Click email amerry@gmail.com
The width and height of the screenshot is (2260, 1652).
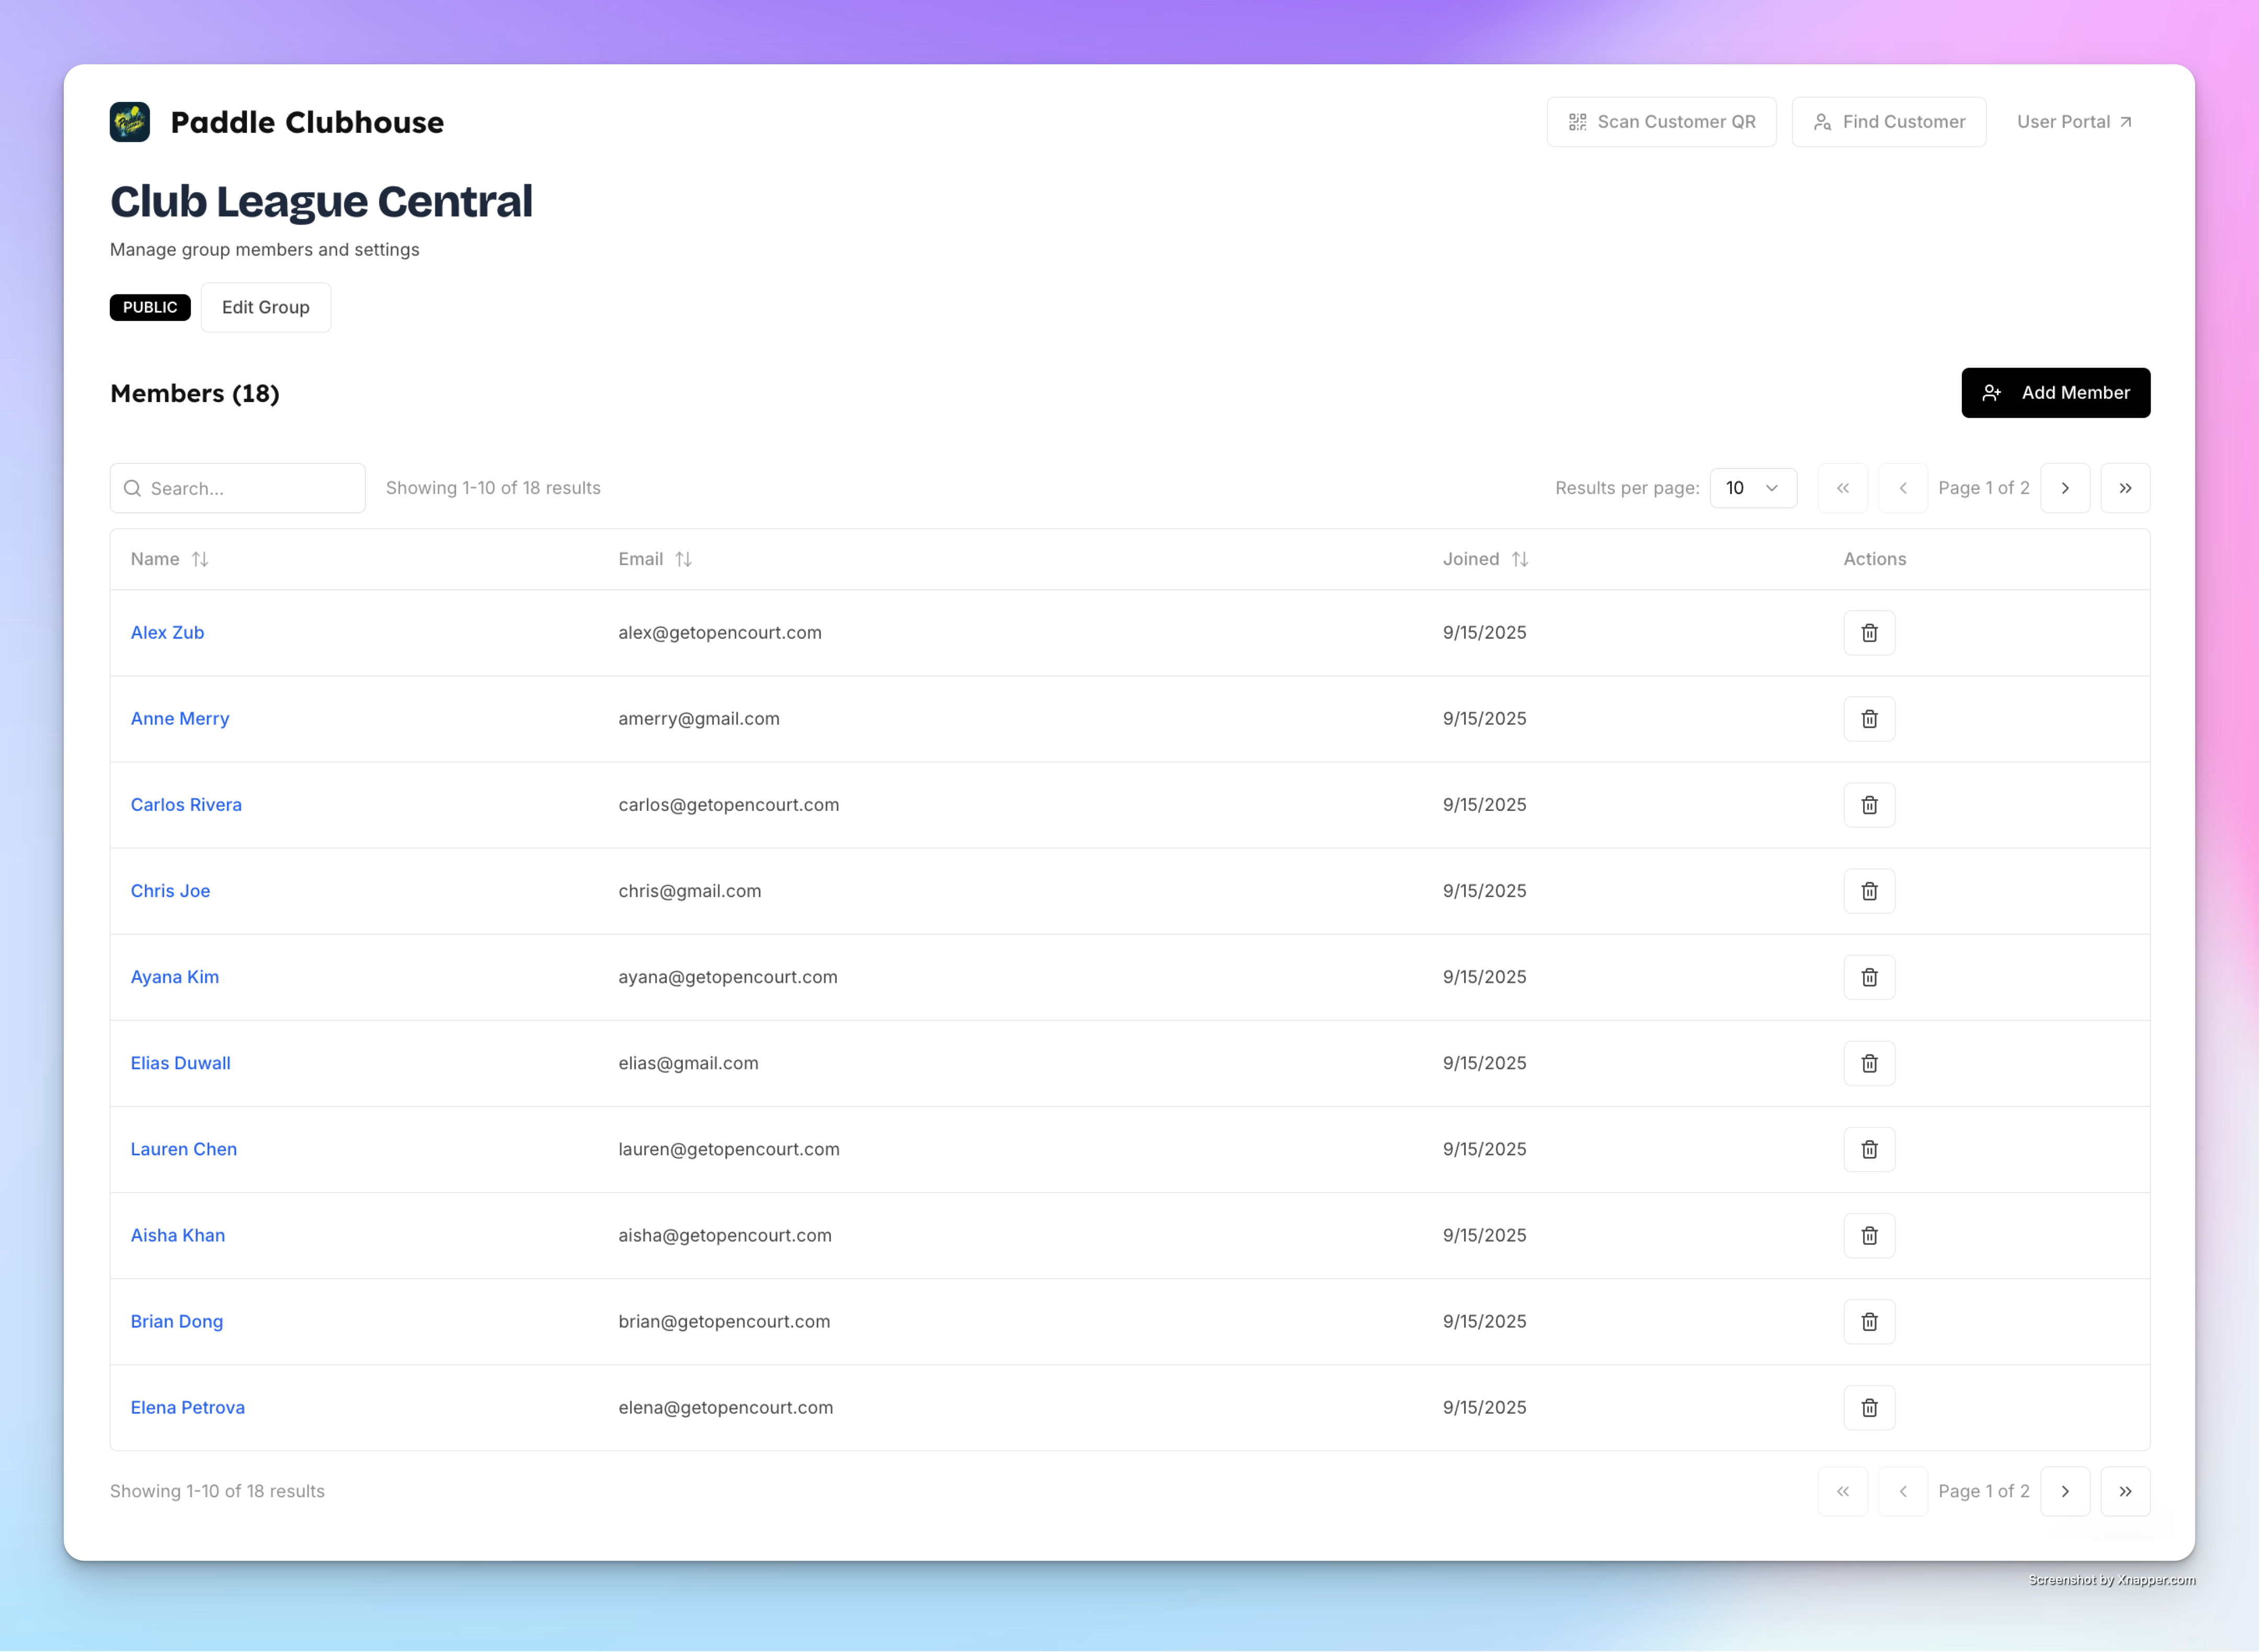point(699,719)
